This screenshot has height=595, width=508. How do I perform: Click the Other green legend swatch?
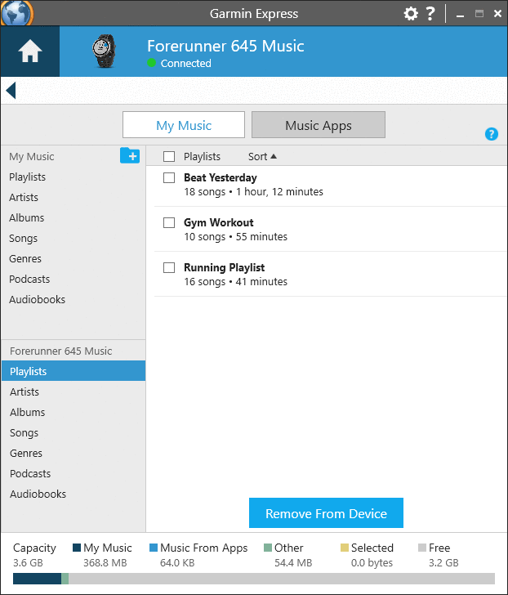(268, 548)
